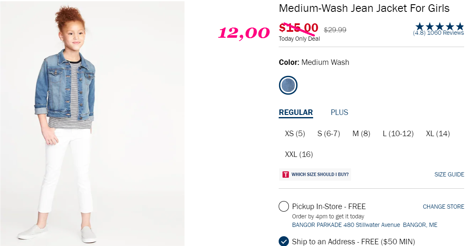Image resolution: width=468 pixels, height=246 pixels.
Task: Select size XL (14)
Action: [x=438, y=134]
